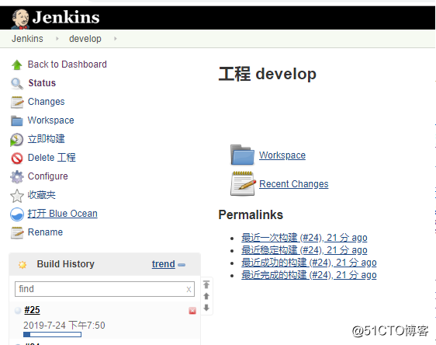Click the Jenkins butler logo icon
This screenshot has width=436, height=345.
[20, 19]
